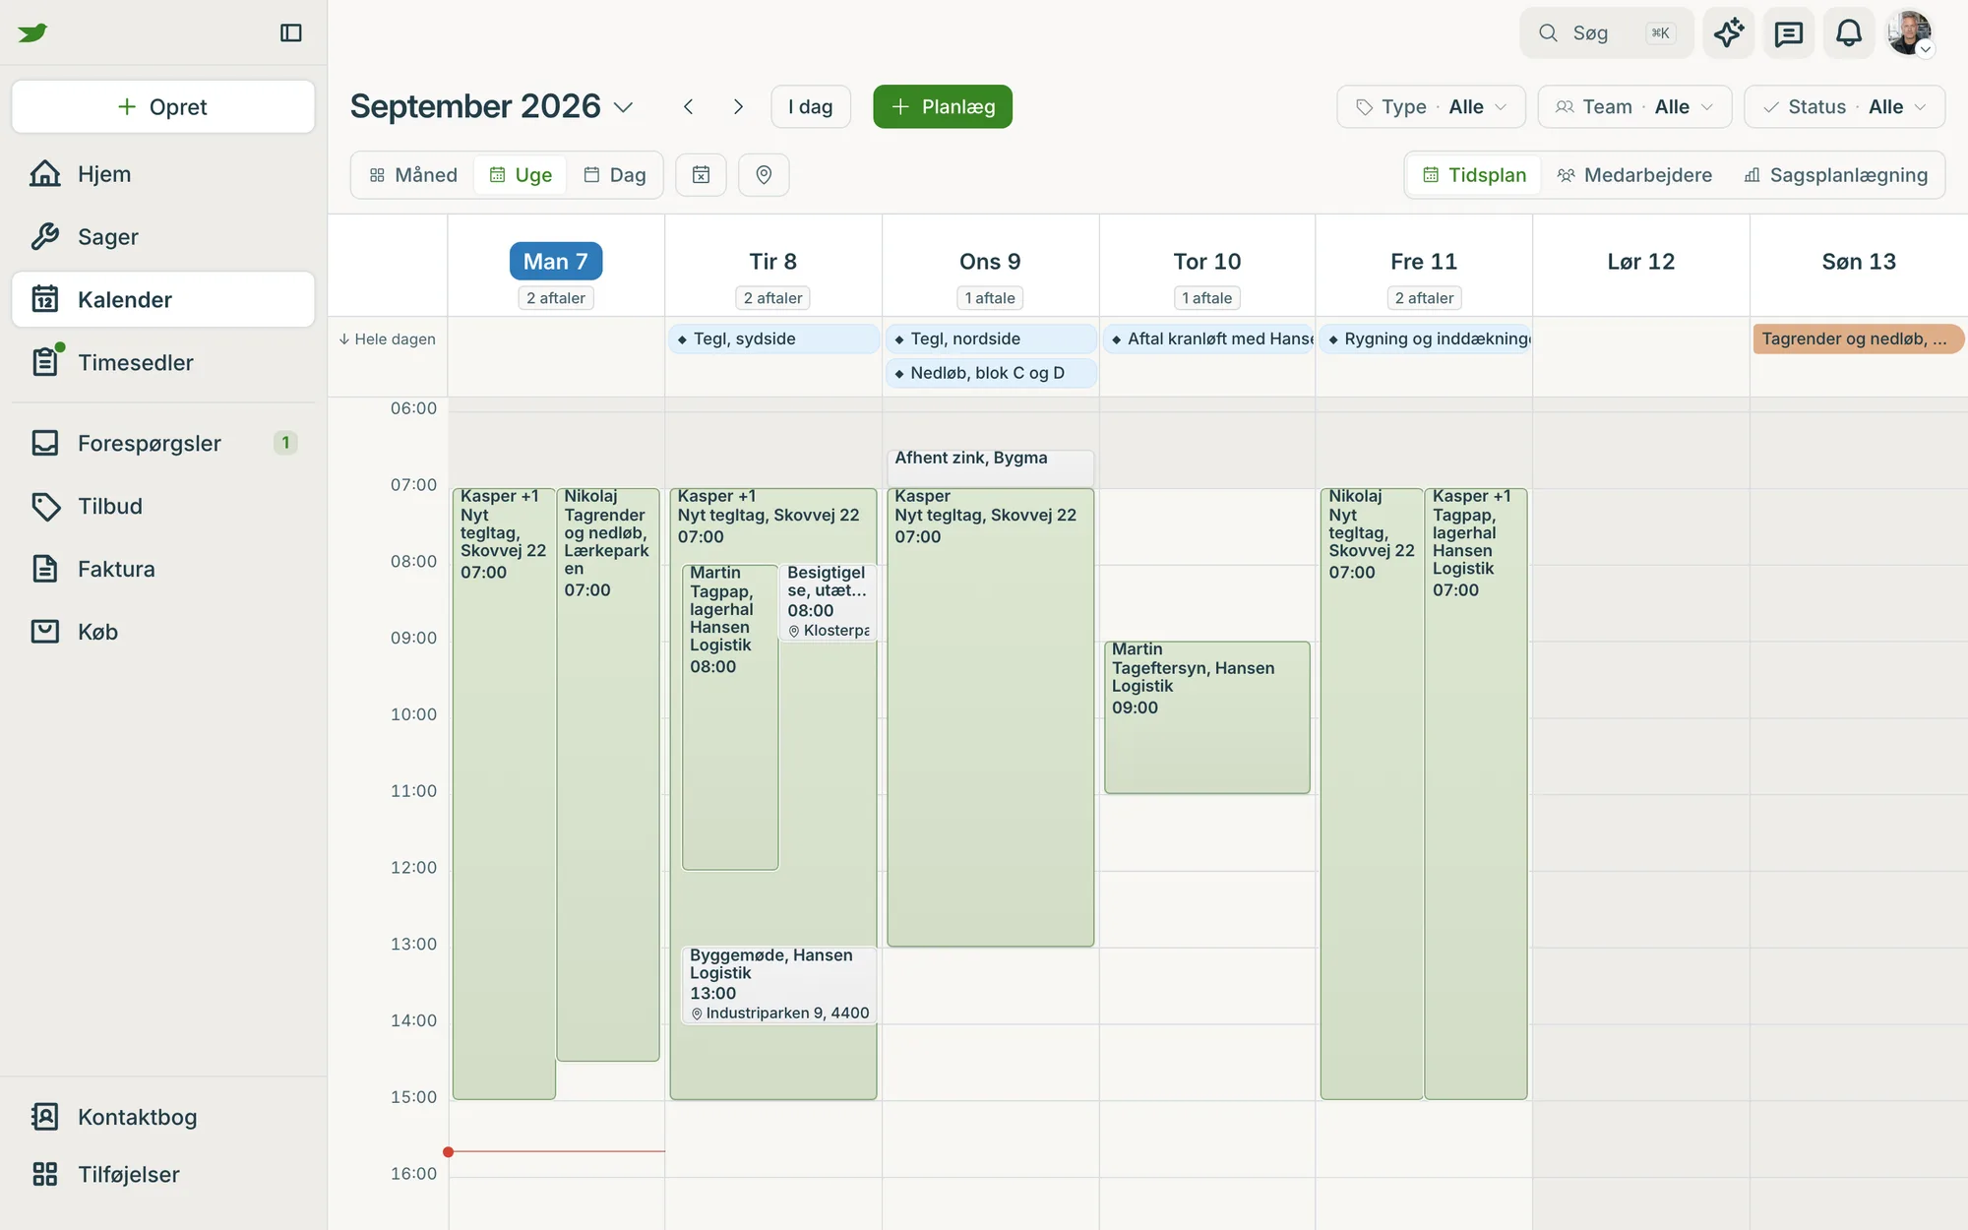Go to next week arrow

click(x=738, y=106)
